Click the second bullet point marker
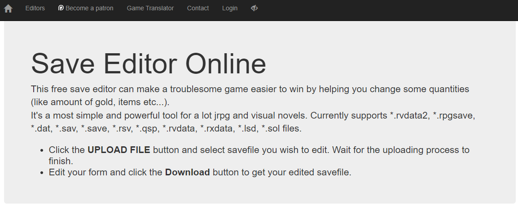518x204 pixels. point(42,173)
